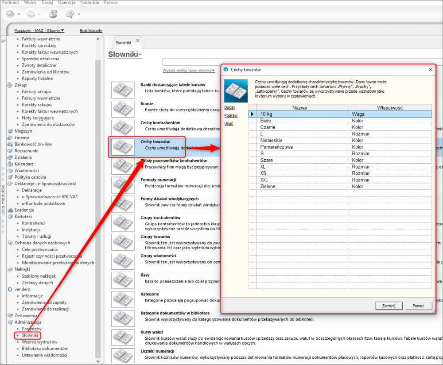Click the Usuń link in dialog
The width and height of the screenshot is (443, 365).
coord(229,123)
